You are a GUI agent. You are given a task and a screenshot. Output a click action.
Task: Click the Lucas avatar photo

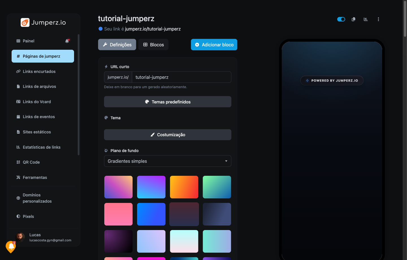coord(20,237)
